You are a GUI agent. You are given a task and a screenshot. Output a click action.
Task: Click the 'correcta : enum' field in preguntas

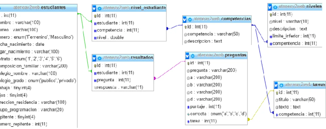[x=217, y=114]
